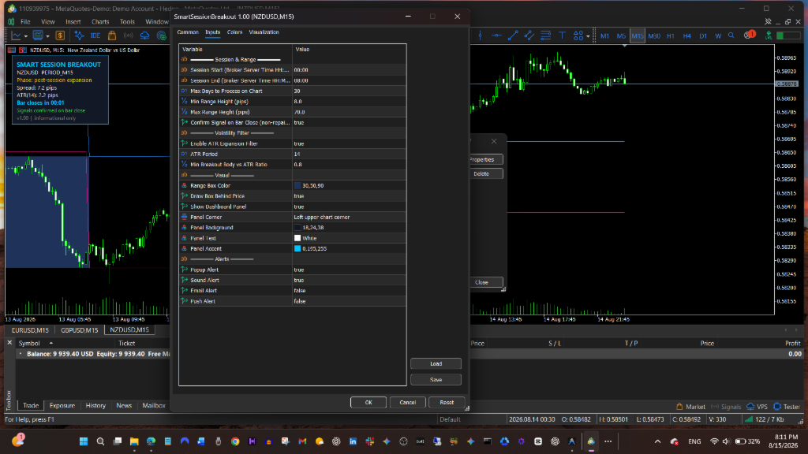Click Cancel in indicator dialog
Image resolution: width=808 pixels, height=454 pixels.
[408, 403]
